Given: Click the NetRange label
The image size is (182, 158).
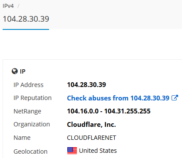Looking at the screenshot, I should tap(27, 111).
